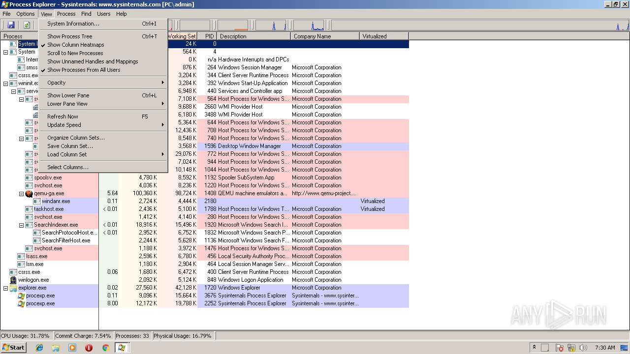Toggle Show Lower Pane option
Viewport: 630px width, 354px height.
click(x=103, y=95)
